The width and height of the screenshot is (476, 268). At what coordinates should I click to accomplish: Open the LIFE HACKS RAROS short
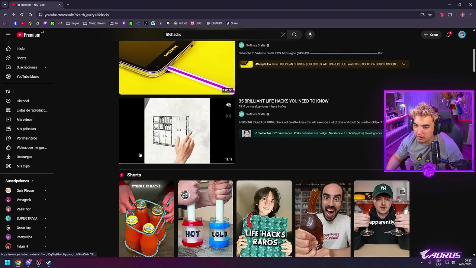click(x=264, y=219)
